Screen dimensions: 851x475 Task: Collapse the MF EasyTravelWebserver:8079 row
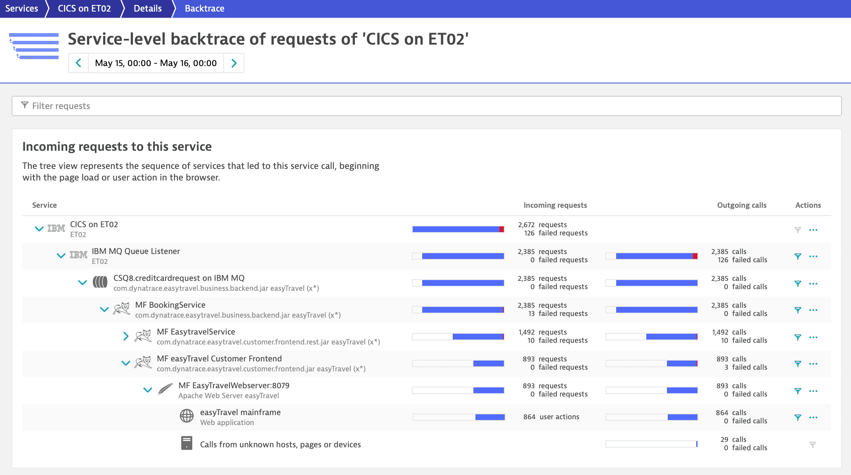[147, 390]
